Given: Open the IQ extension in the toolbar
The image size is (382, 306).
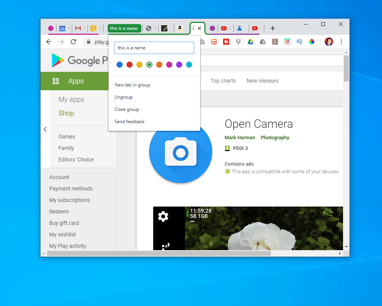Looking at the screenshot, I should coord(299,42).
